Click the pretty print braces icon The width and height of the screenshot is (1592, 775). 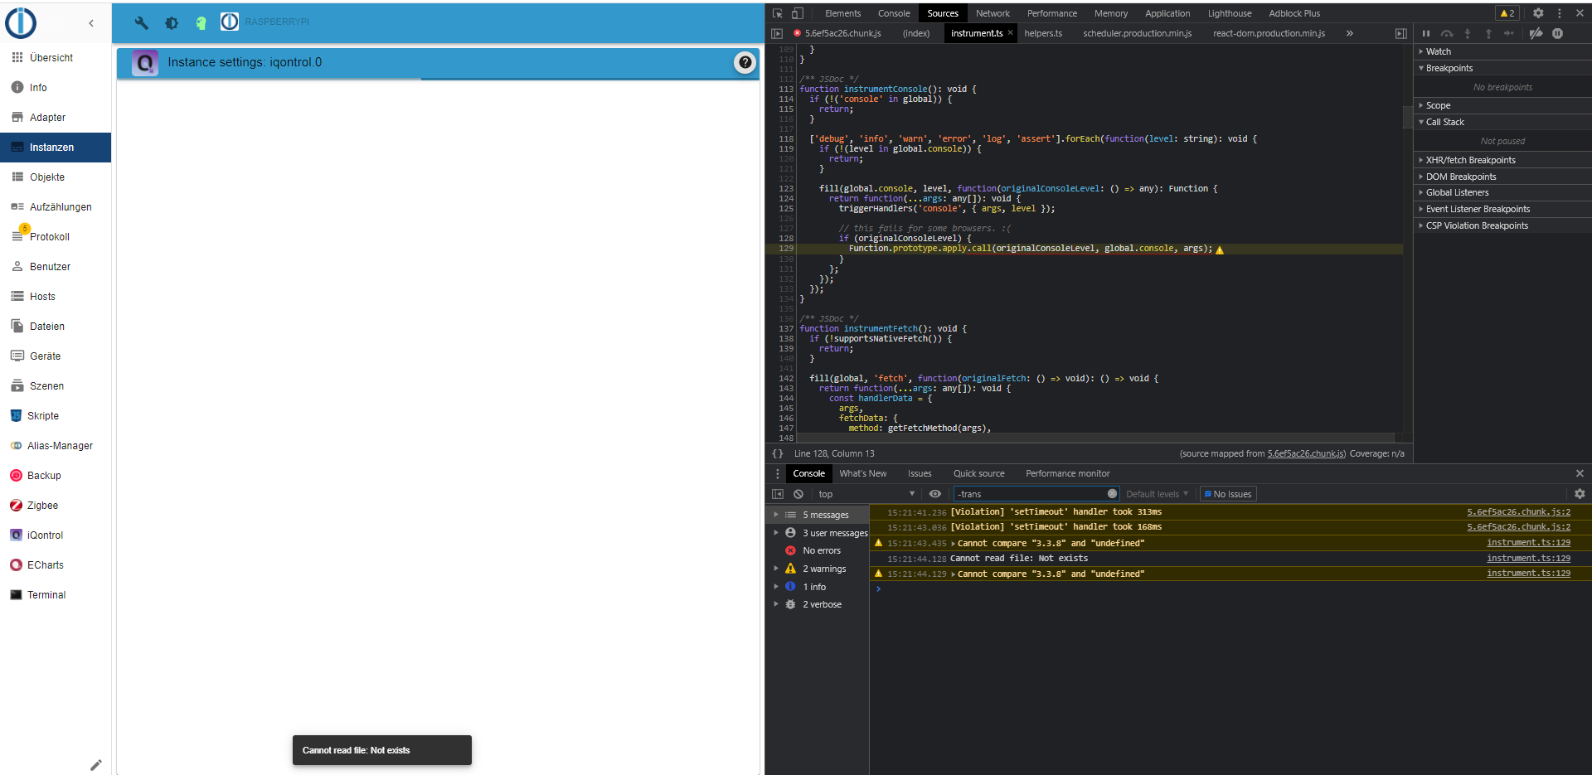click(x=778, y=453)
